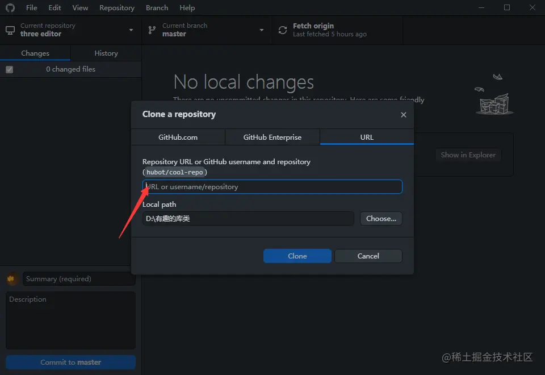Click the Last fetched 5 hours ago text
545x375 pixels.
coord(329,34)
